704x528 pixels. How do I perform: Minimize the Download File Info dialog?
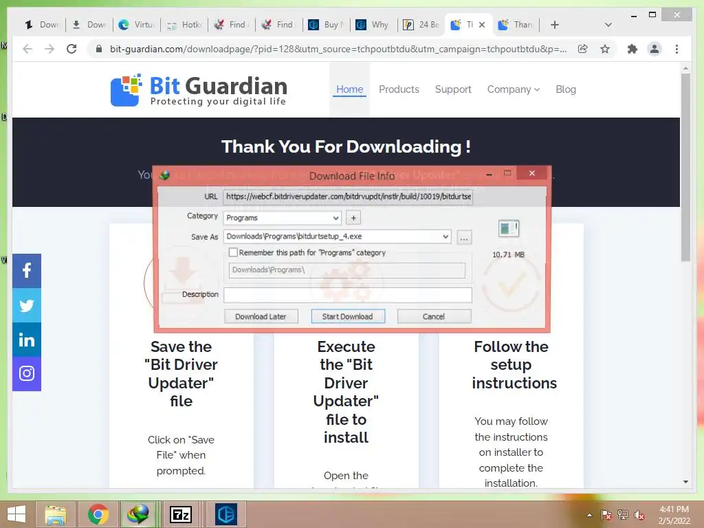click(x=489, y=174)
